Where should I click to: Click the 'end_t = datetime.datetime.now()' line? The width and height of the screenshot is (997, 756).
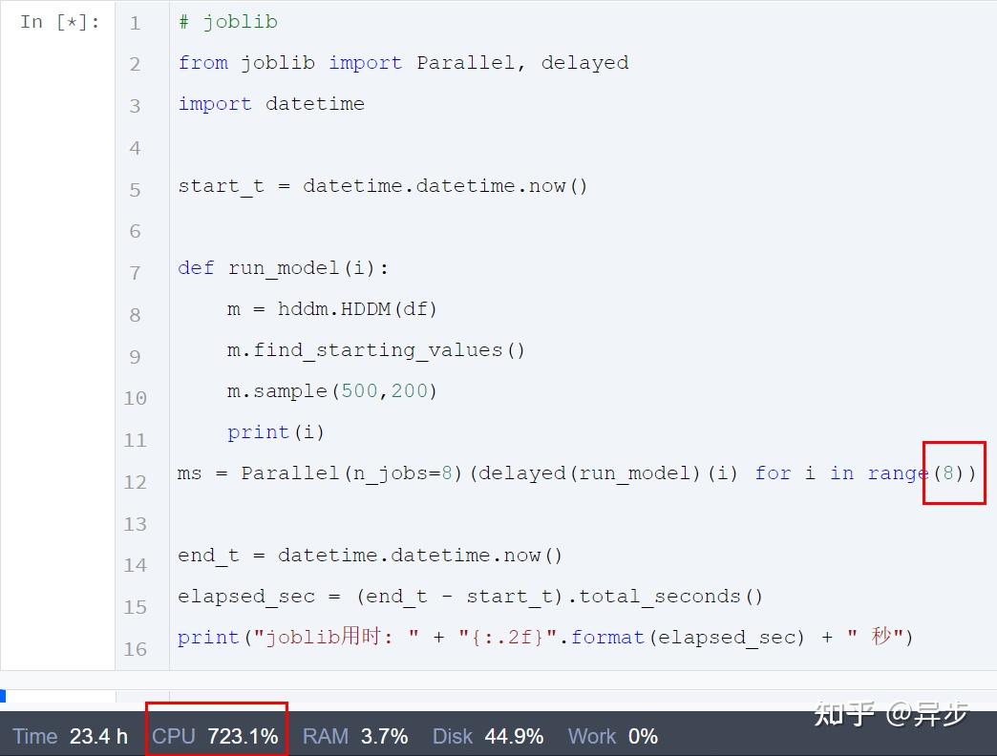click(x=371, y=556)
